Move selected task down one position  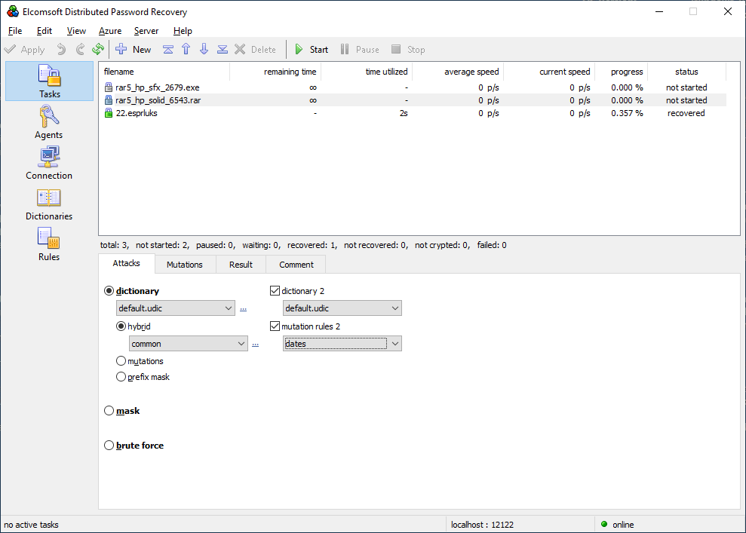[204, 49]
